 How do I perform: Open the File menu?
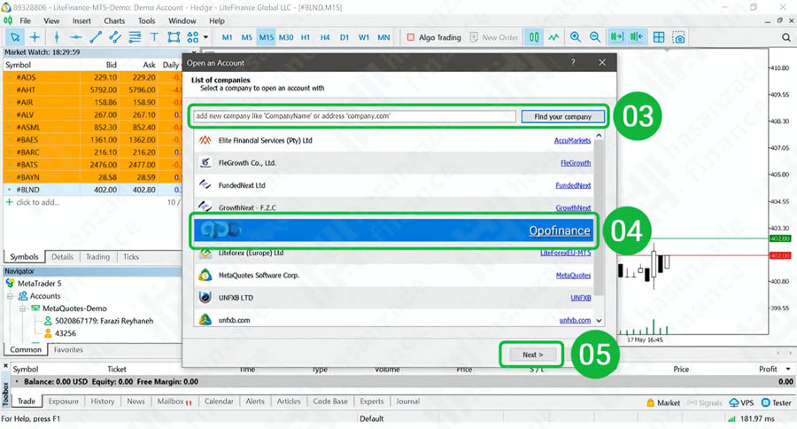(x=26, y=21)
